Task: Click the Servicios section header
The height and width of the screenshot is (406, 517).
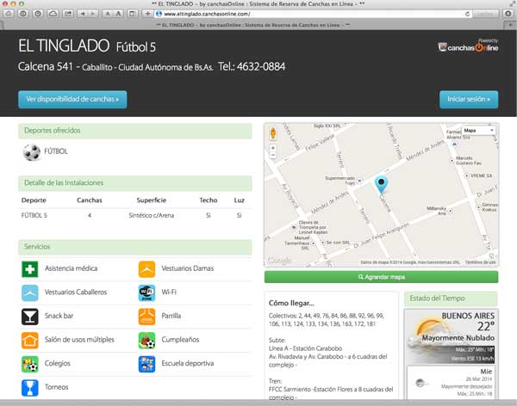Action: click(135, 247)
